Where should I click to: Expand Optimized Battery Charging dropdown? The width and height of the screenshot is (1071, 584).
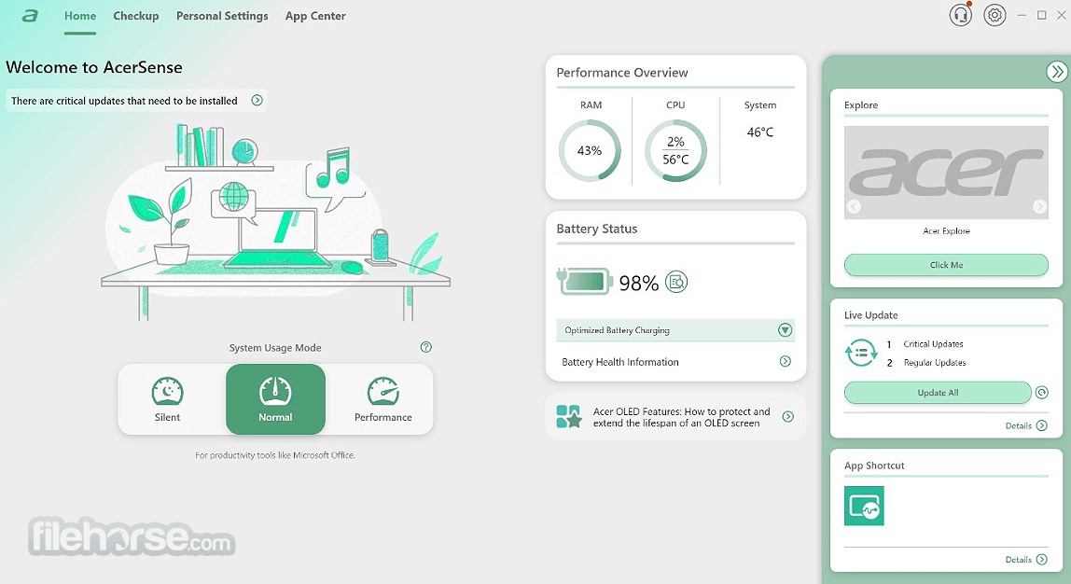[785, 330]
